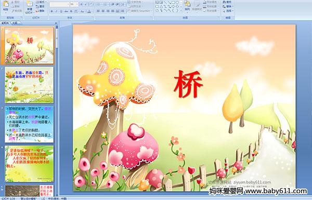Expand the Replace dropdown arrow
Image resolution: width=312 pixels, height=200 pixels.
click(233, 6)
